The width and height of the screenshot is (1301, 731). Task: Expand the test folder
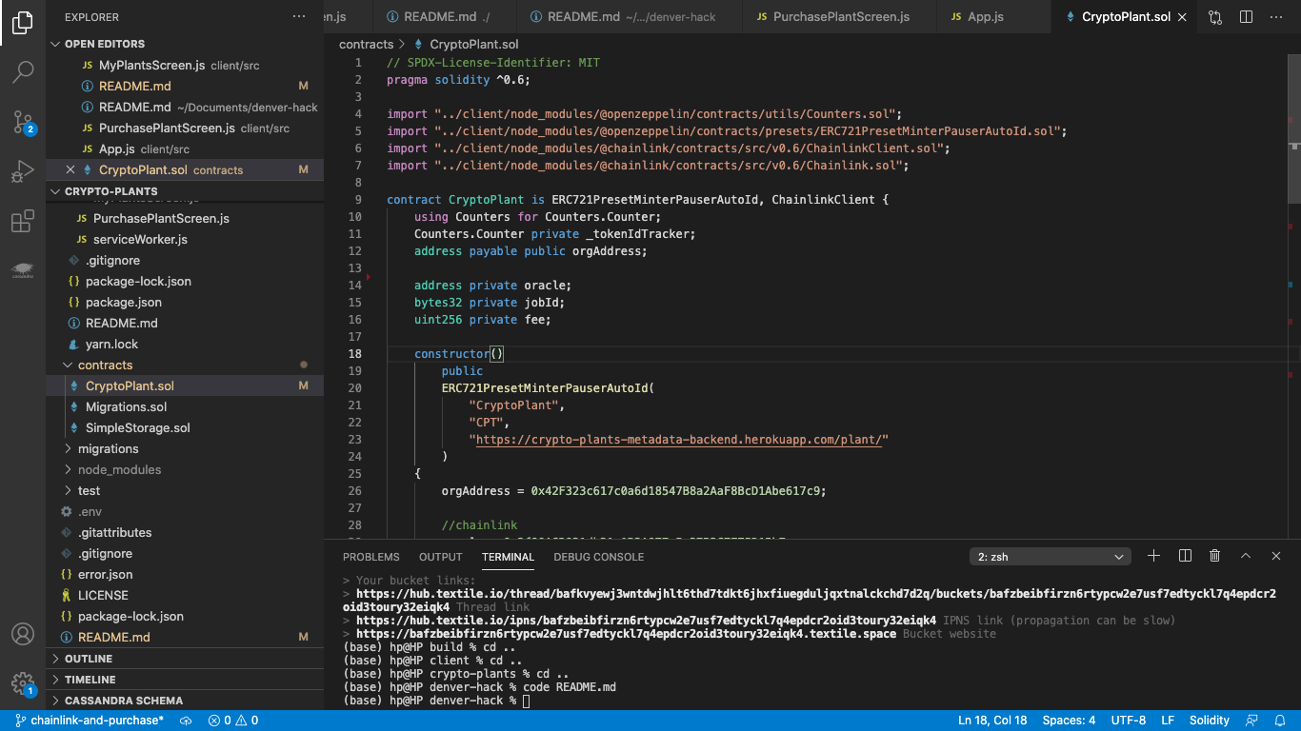(x=185, y=490)
